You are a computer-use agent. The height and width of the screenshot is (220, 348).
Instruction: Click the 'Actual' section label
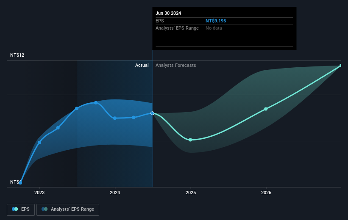tap(142, 65)
